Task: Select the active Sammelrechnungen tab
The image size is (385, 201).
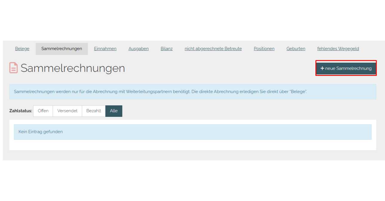Action: (x=62, y=49)
